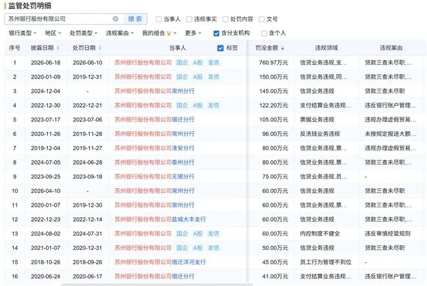427x286 pixels.
Task: Sort by 罚没金额 column arrow
Action: point(282,48)
